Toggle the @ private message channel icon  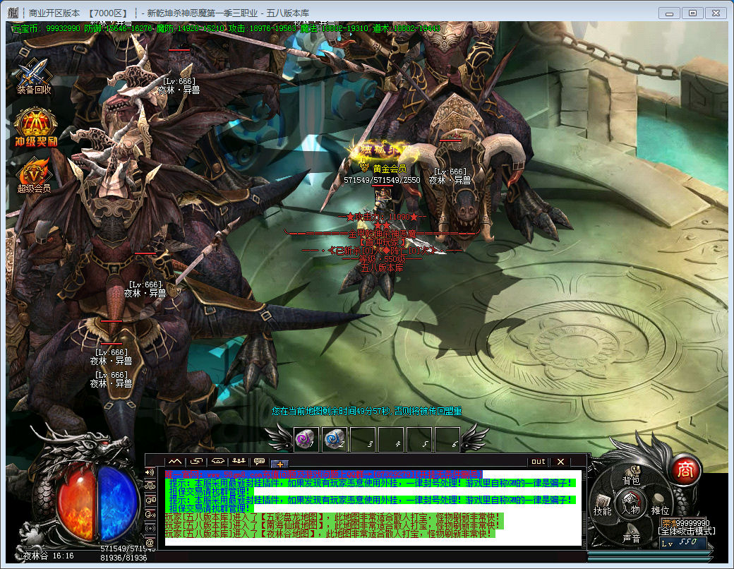coord(150,542)
